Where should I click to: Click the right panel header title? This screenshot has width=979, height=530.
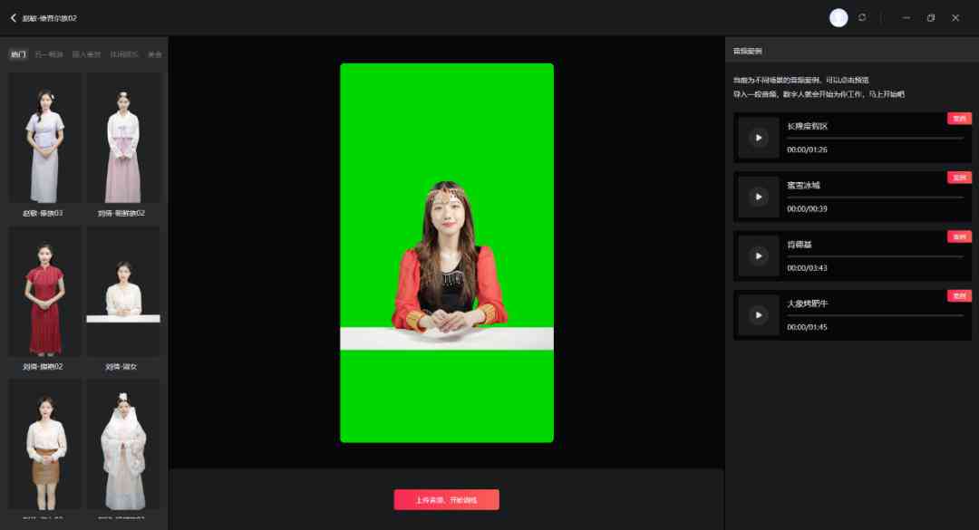click(x=747, y=52)
